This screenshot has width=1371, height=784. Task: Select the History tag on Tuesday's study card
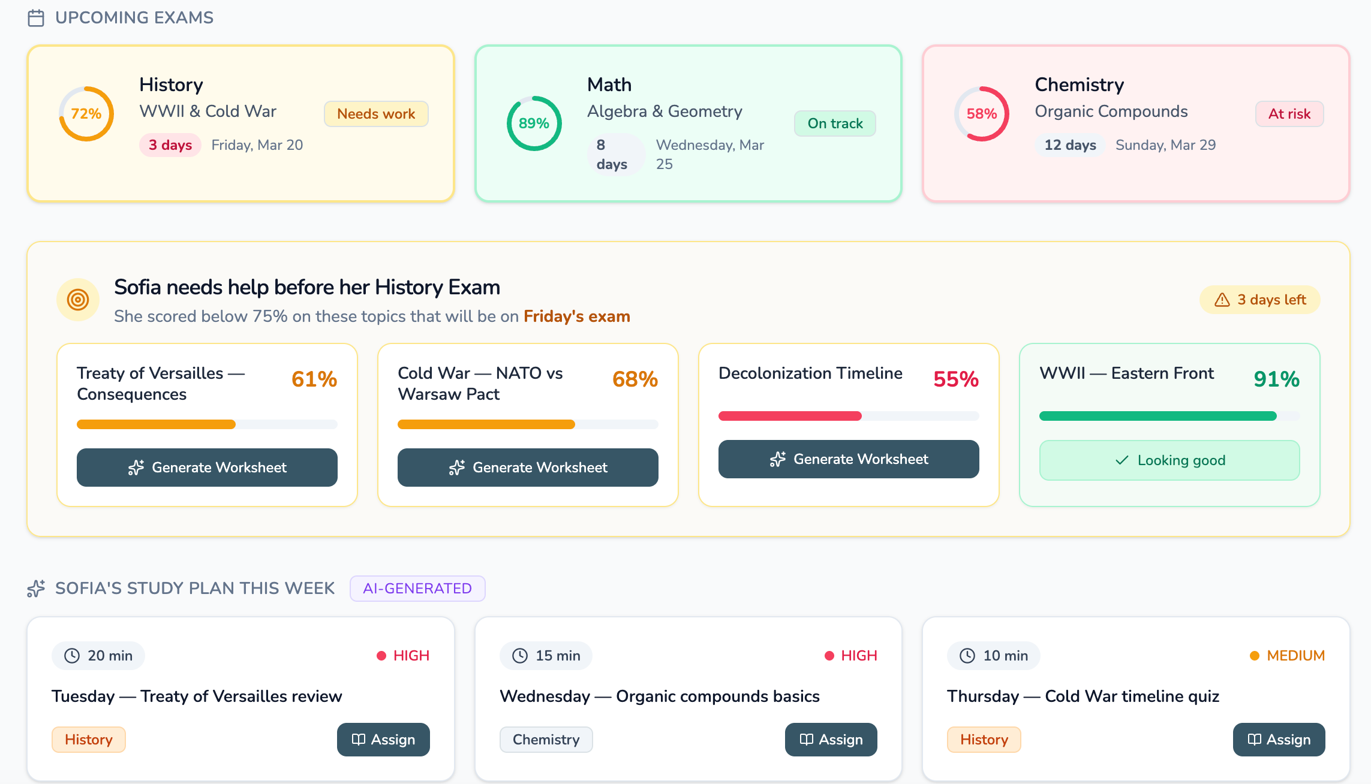tap(88, 740)
